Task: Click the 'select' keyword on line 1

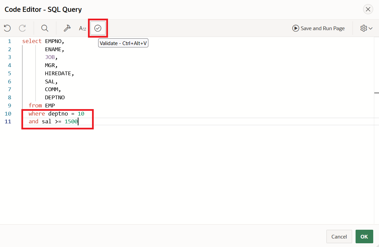Action: point(32,41)
